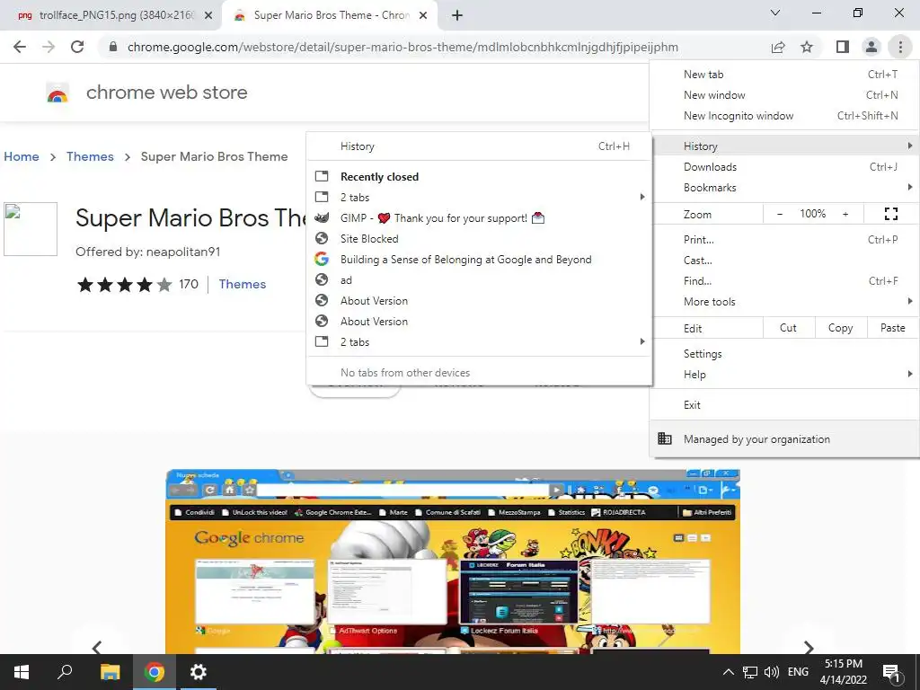Click the Mario theme screenshot preview
Image resolution: width=920 pixels, height=690 pixels.
(453, 562)
